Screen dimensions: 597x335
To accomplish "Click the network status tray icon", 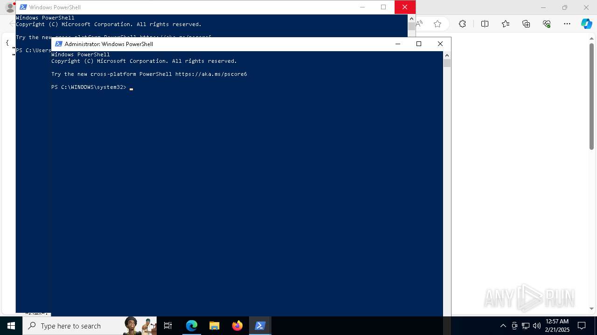I will tap(525, 326).
